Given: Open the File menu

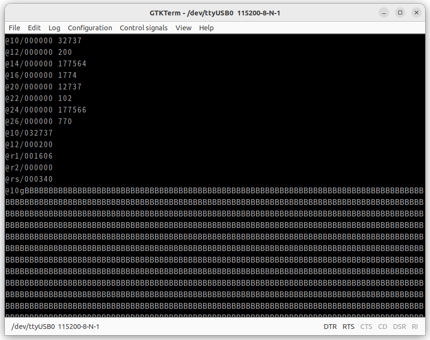Looking at the screenshot, I should (14, 28).
